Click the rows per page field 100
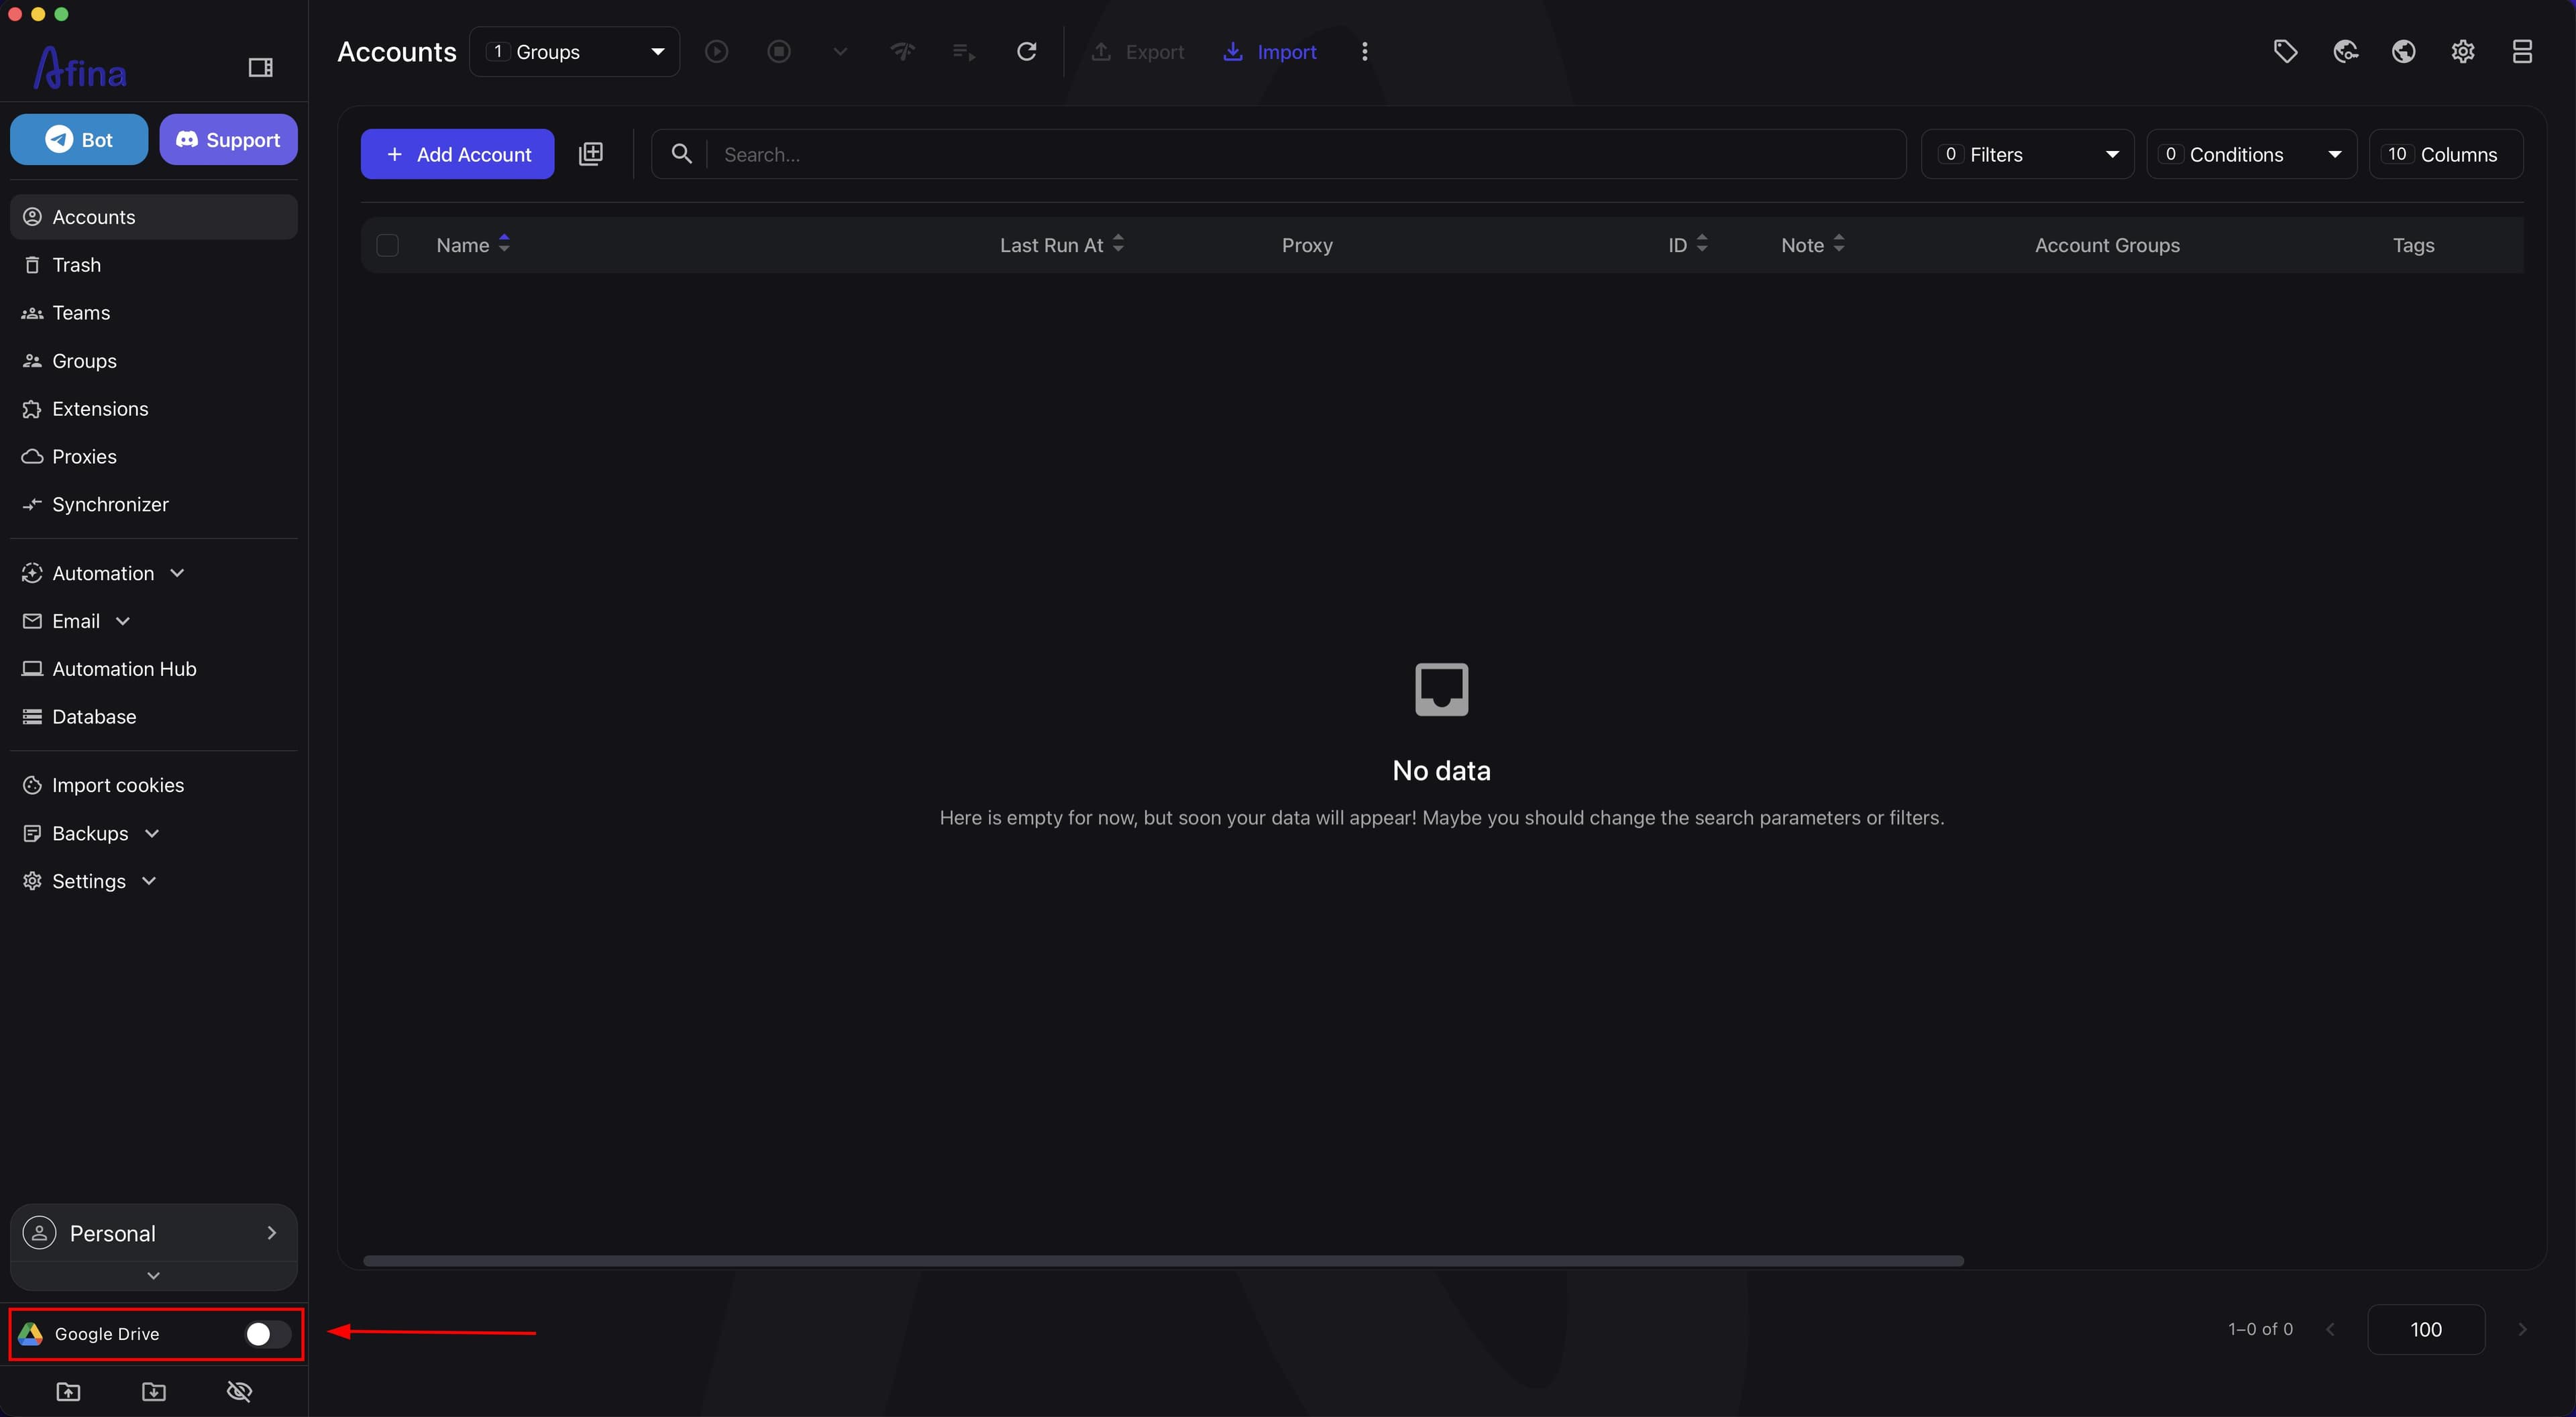This screenshot has height=1417, width=2576. (x=2426, y=1329)
